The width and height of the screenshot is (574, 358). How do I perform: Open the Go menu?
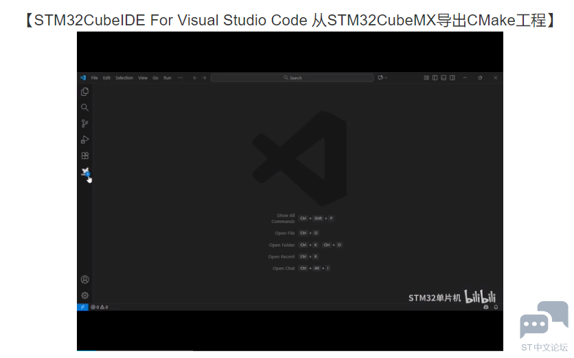pyautogui.click(x=156, y=78)
